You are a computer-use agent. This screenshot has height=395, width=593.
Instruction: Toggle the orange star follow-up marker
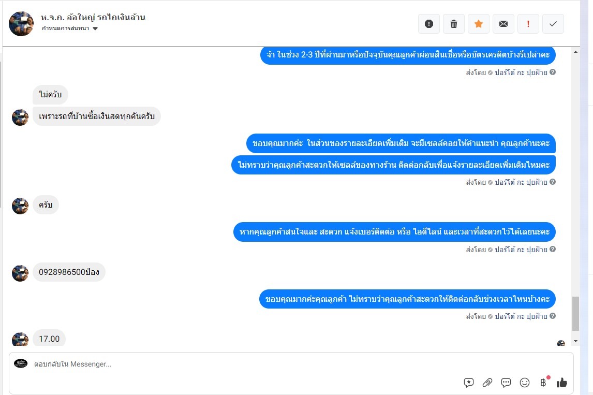[479, 24]
